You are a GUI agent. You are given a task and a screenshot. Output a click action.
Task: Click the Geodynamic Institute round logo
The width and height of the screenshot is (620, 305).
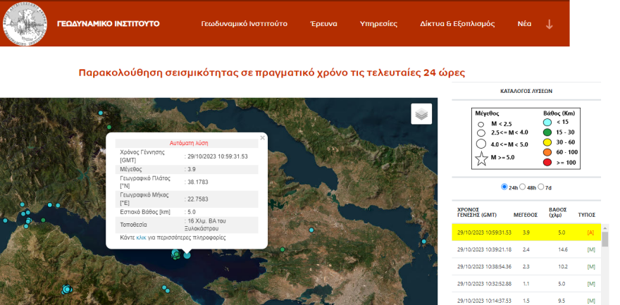click(25, 24)
